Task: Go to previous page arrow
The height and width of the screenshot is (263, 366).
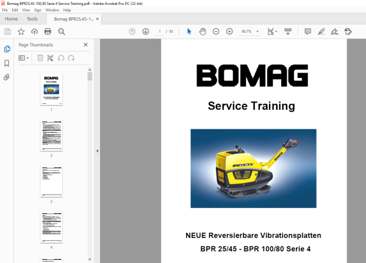Action: click(x=132, y=32)
